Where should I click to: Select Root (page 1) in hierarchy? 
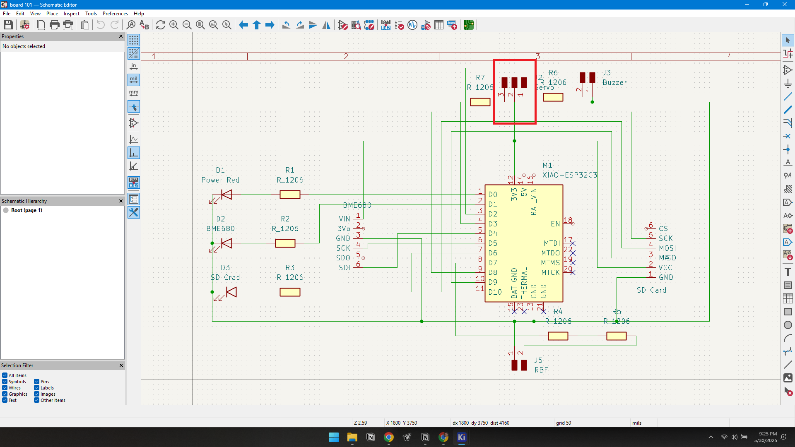click(26, 210)
